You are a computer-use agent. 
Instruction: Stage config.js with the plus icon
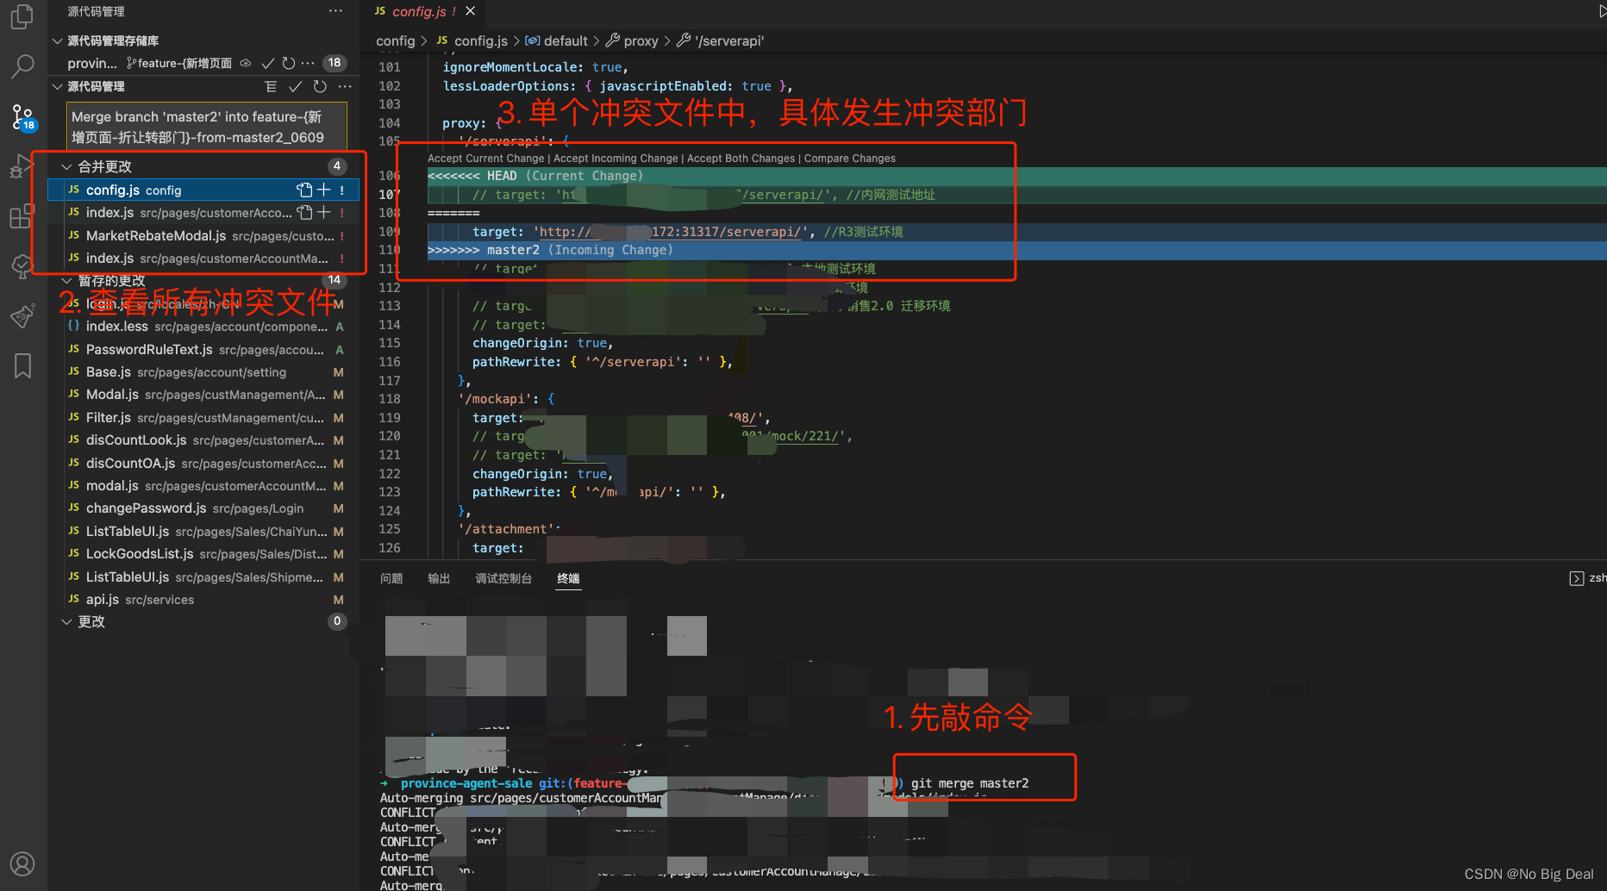coord(324,190)
